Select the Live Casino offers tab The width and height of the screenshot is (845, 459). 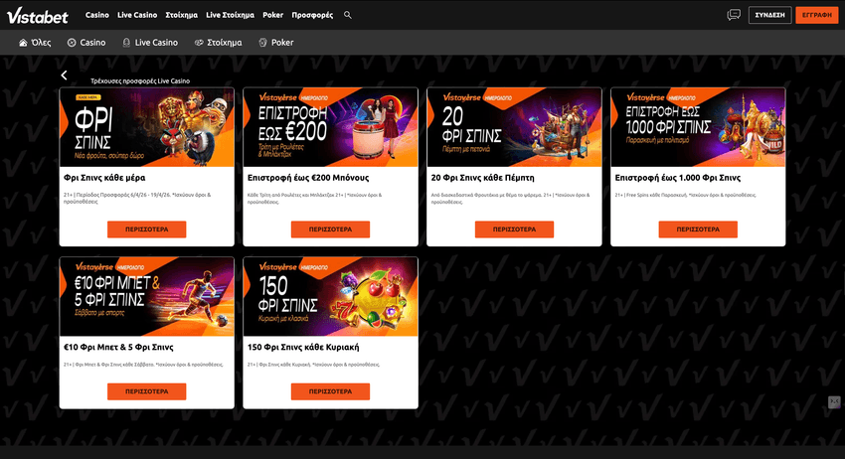tap(150, 43)
